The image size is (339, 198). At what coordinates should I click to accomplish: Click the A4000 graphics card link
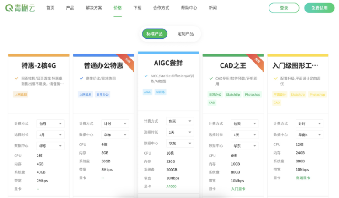(171, 186)
